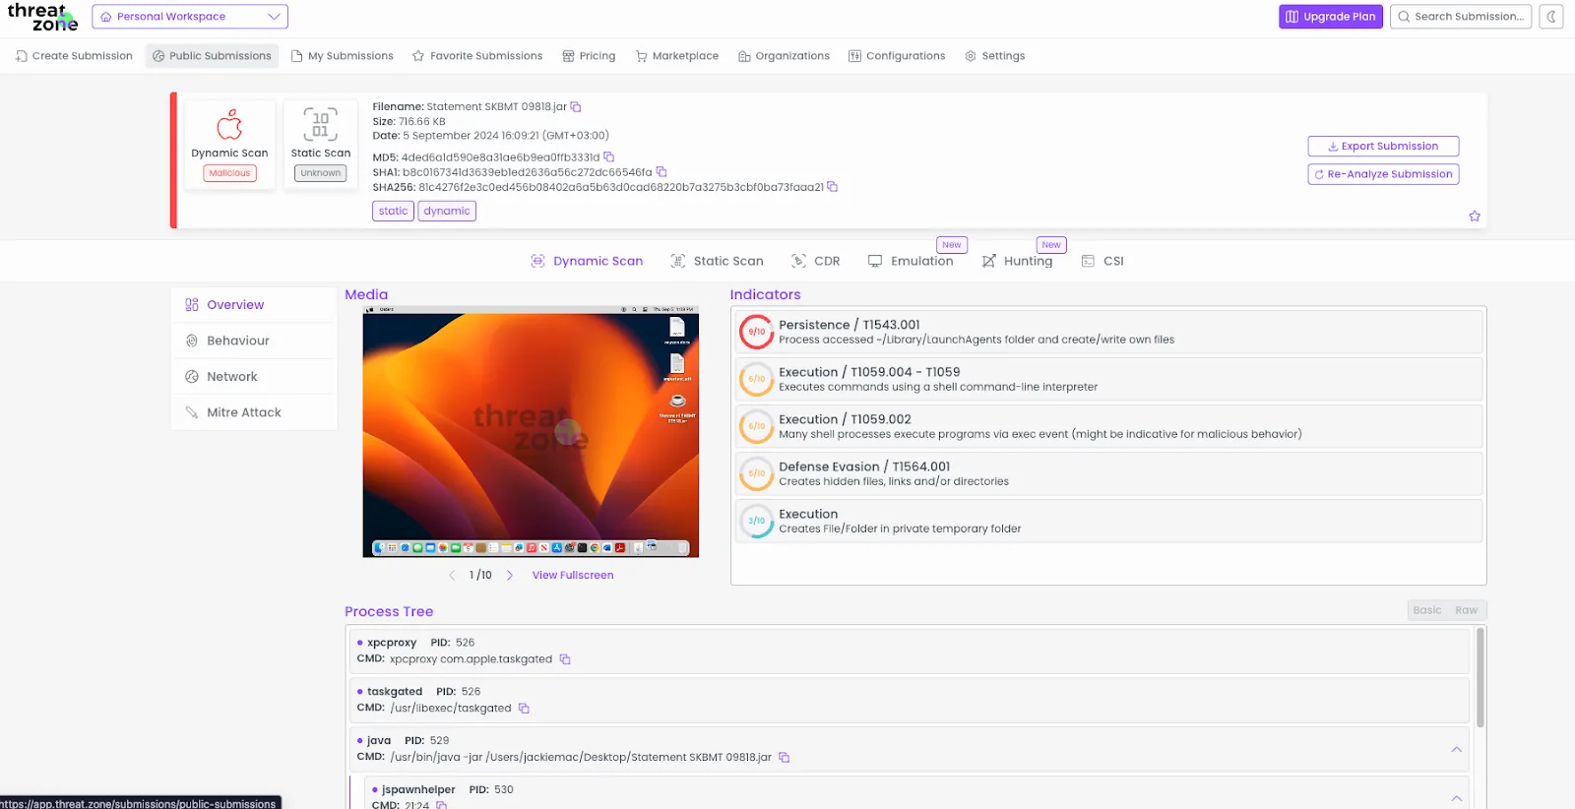Switch process tree to Raw view

[x=1467, y=610]
